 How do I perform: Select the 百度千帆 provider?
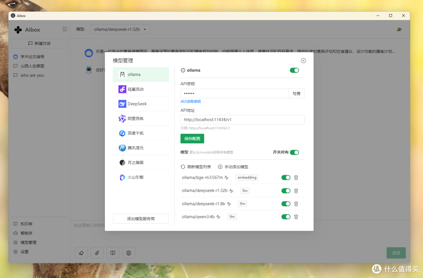click(141, 133)
